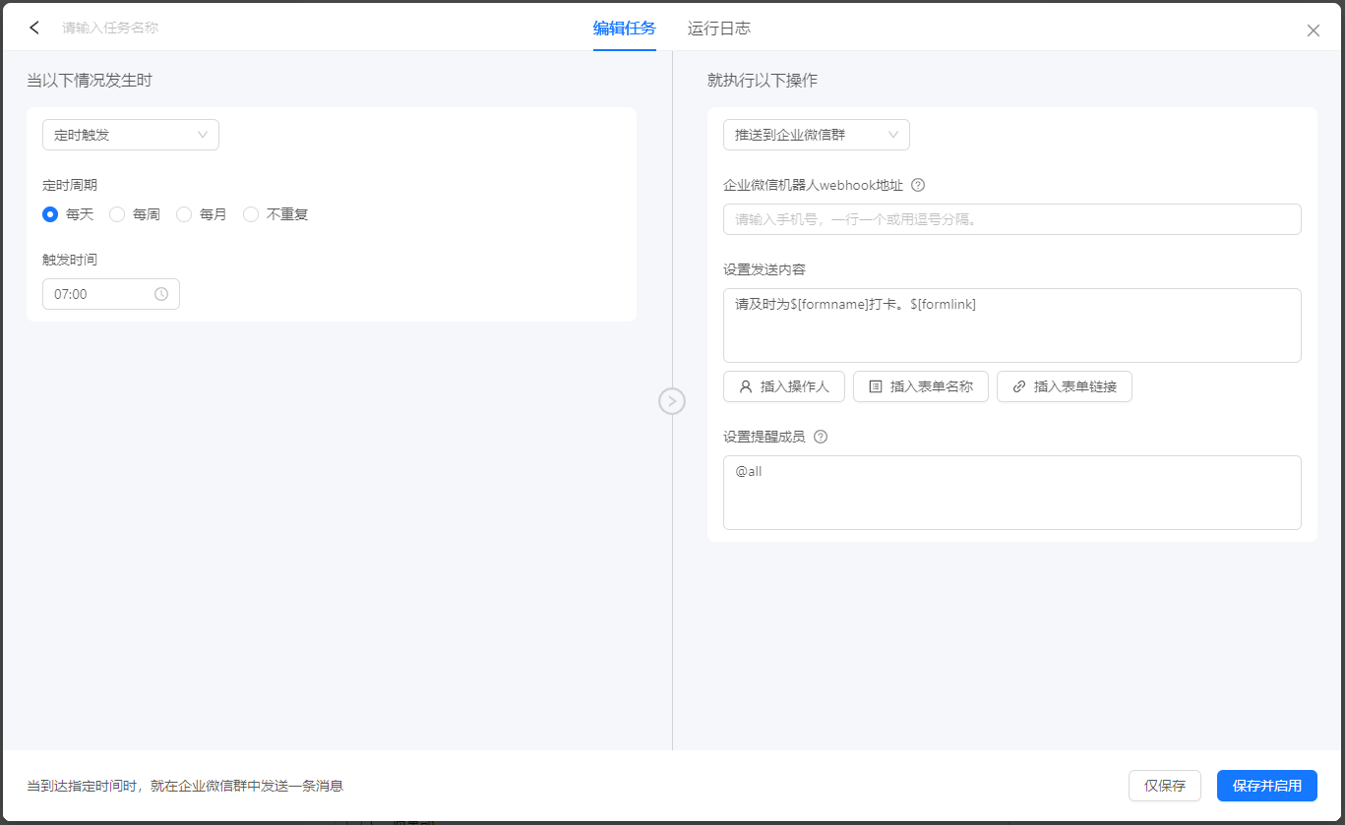Click the 设置提醒成员 label
The image size is (1345, 825).
pos(764,437)
